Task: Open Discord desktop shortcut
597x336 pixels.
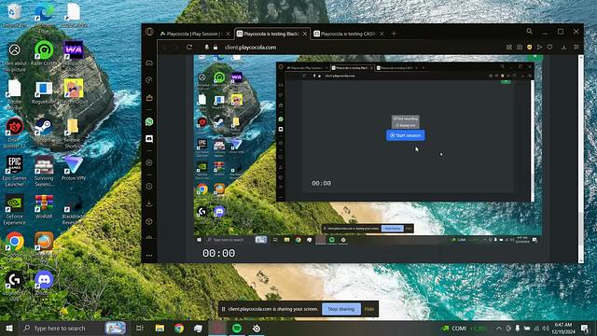Action: 44,283
